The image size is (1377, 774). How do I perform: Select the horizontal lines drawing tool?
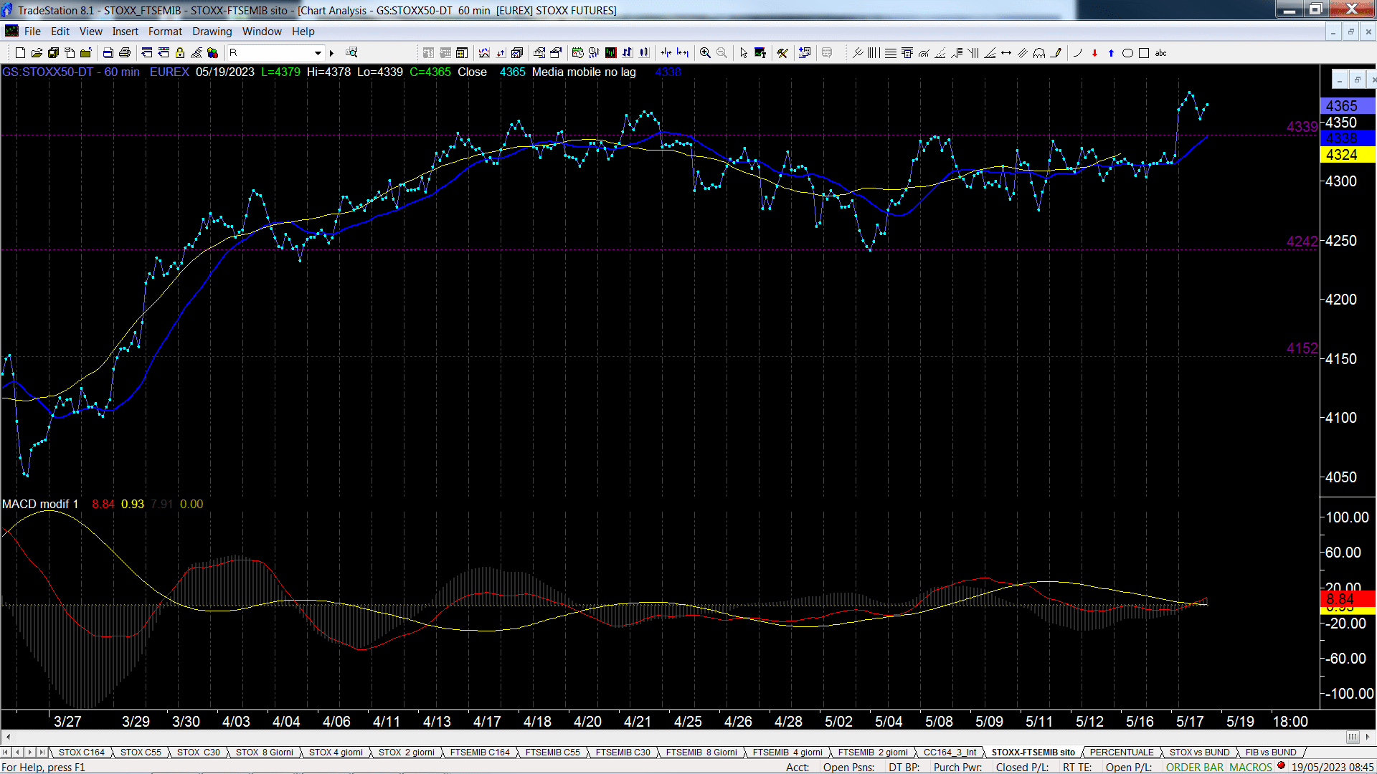tap(891, 53)
